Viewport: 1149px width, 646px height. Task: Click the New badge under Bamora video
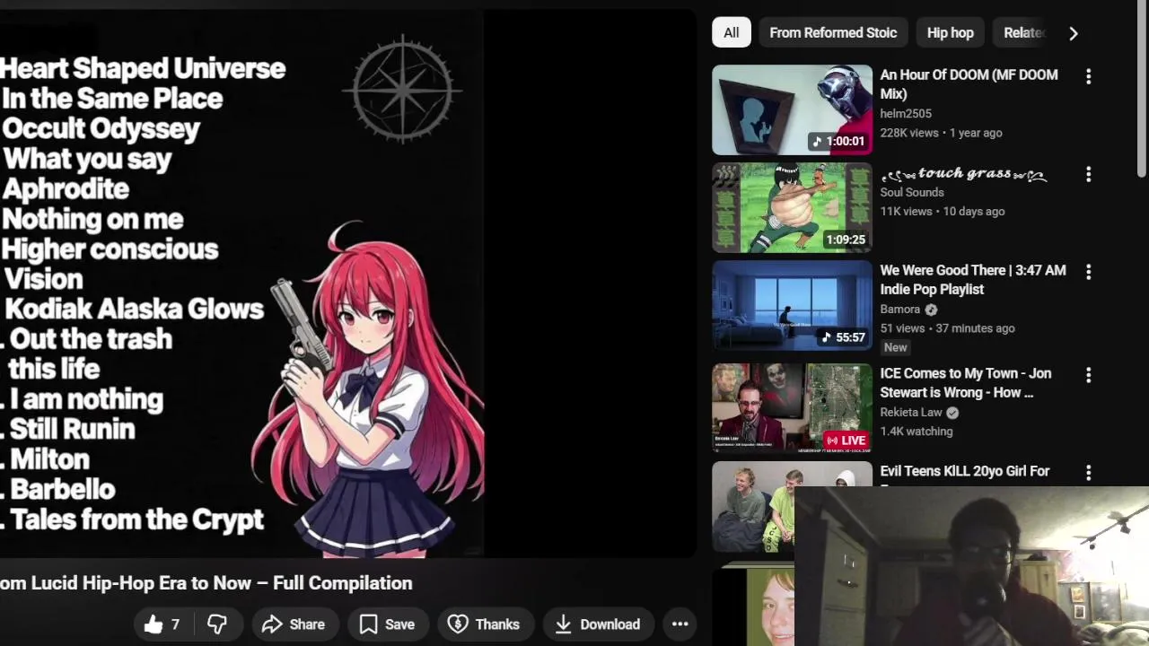(895, 347)
